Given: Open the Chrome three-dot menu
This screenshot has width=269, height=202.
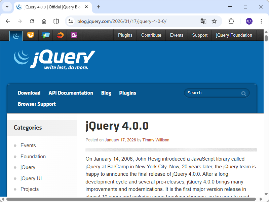Looking at the screenshot, I should (x=261, y=21).
